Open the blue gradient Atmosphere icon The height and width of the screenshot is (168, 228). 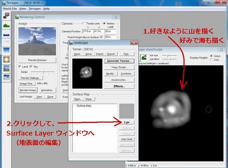click(x=6, y=50)
